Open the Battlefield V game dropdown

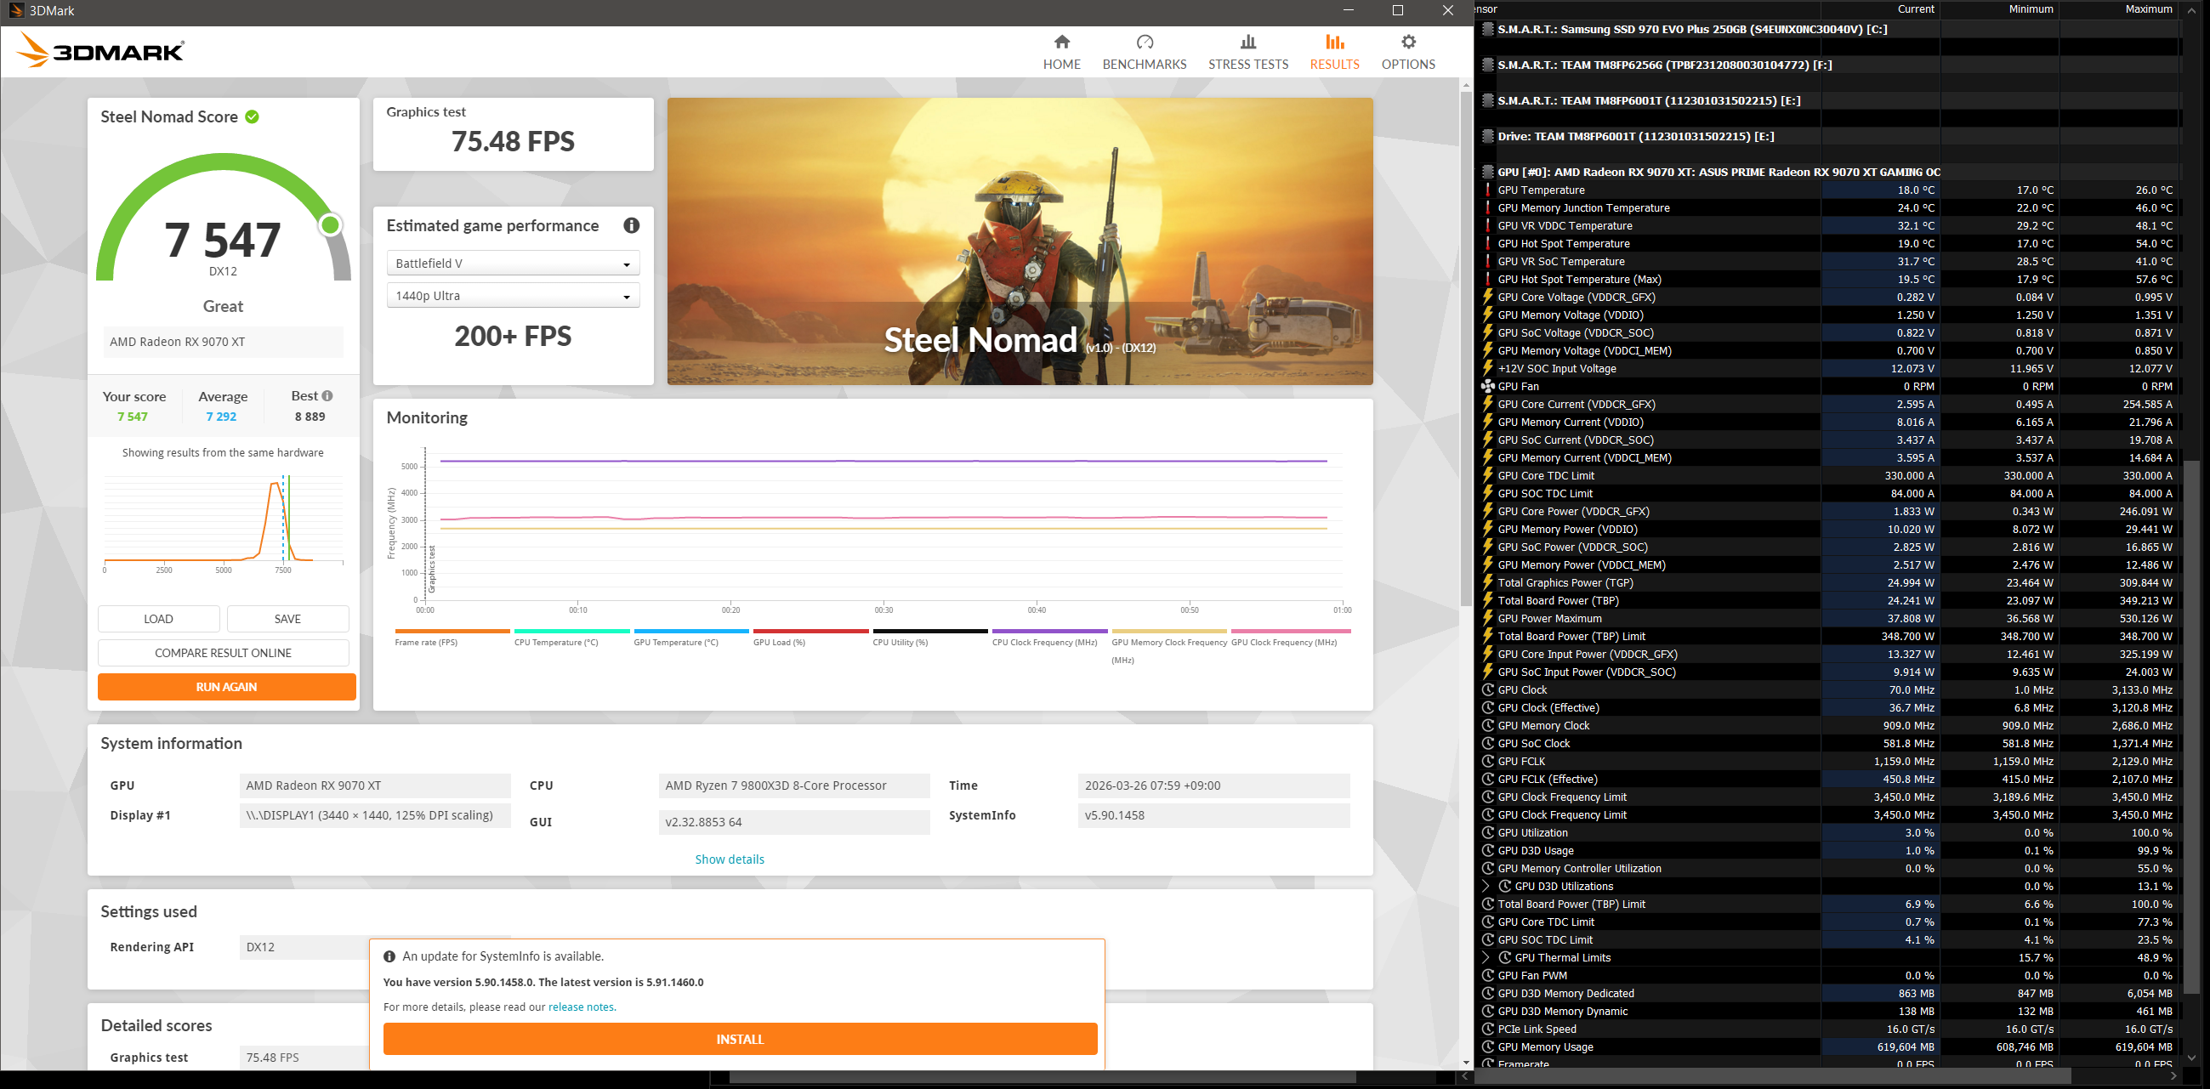point(513,264)
